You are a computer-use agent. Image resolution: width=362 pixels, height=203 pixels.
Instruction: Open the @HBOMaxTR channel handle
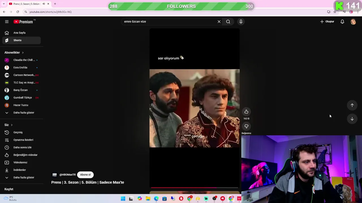tap(67, 175)
